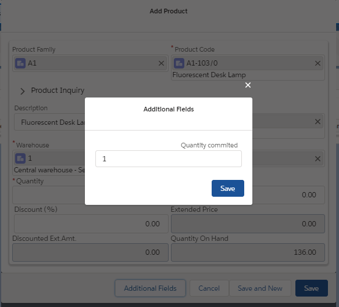Click the Discounted Ext.Amt. field

[90, 252]
